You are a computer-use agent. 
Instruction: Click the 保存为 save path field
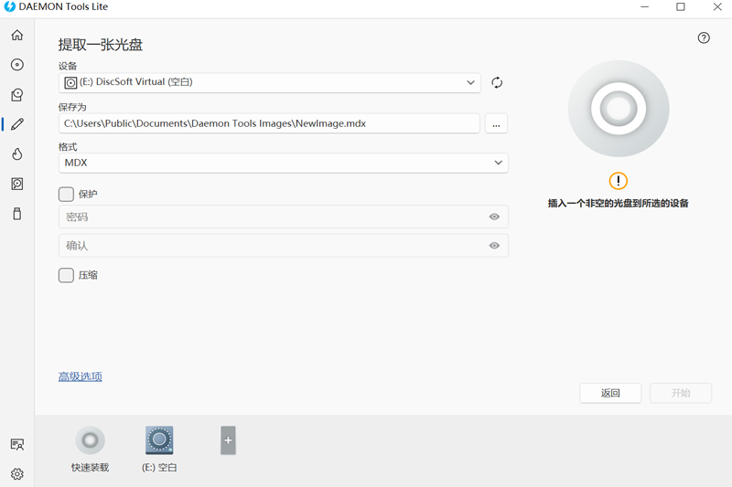(x=269, y=123)
